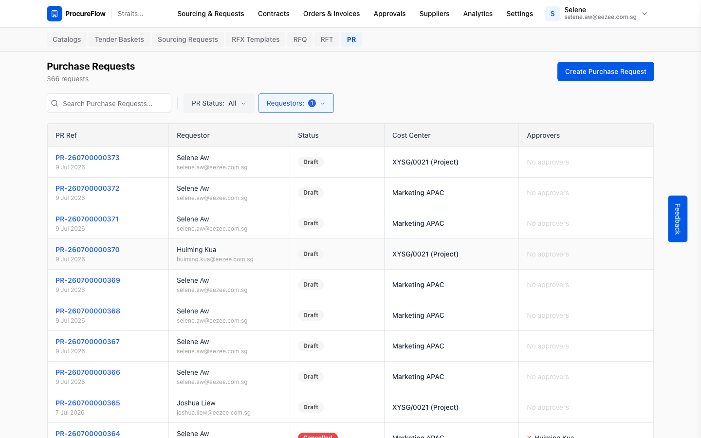701x438 pixels.
Task: Click XYSG/0021 (Project) for PR-260700000373
Action: (x=425, y=162)
